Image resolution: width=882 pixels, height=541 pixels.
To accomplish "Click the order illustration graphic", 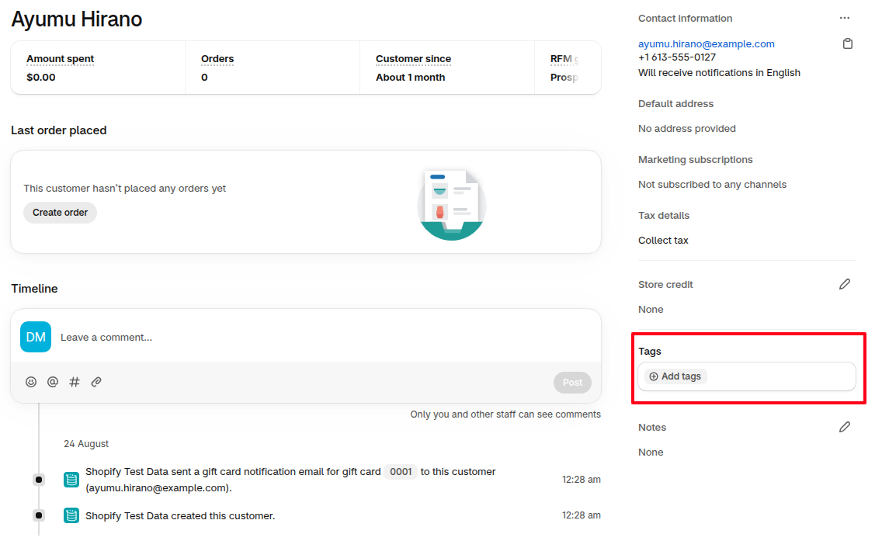I will point(452,205).
